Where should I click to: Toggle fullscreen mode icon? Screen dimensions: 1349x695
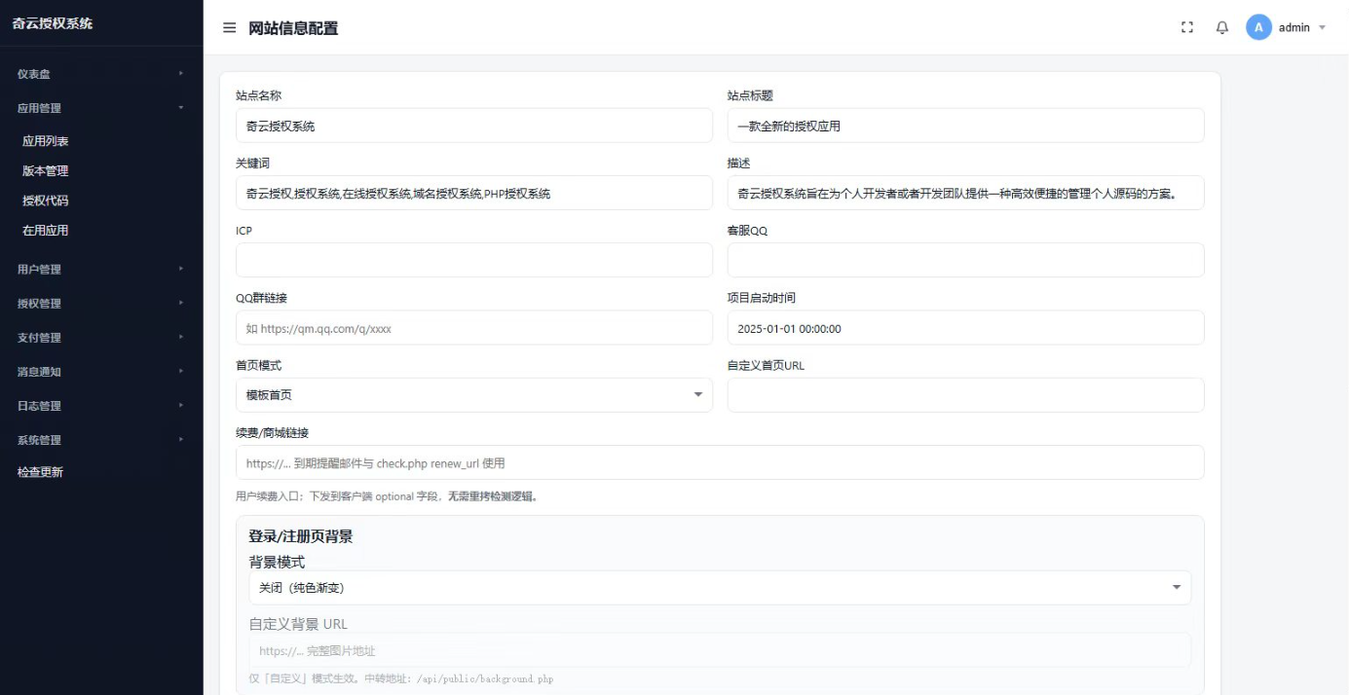pyautogui.click(x=1187, y=28)
